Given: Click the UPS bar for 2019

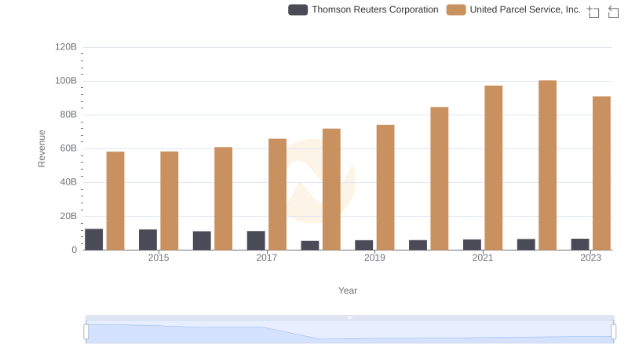Looking at the screenshot, I should pyautogui.click(x=385, y=188).
